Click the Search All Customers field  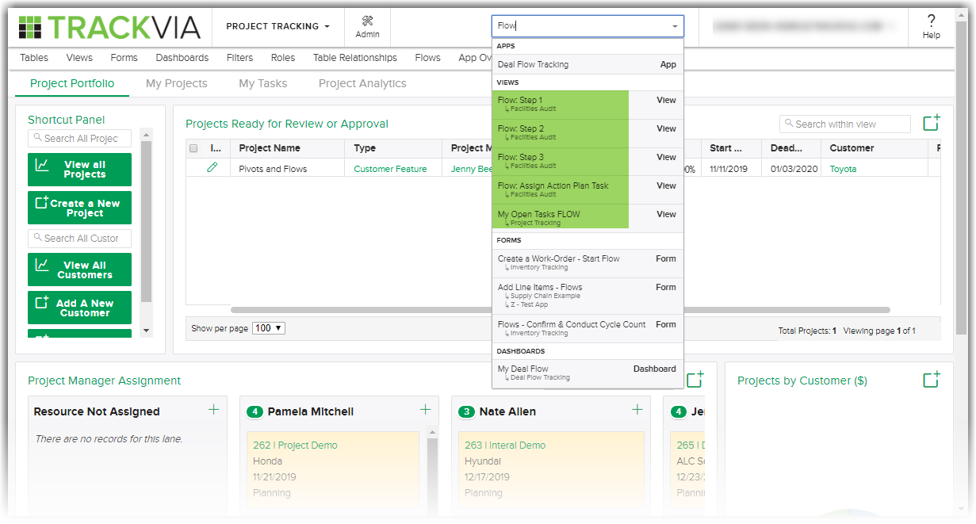click(x=79, y=238)
